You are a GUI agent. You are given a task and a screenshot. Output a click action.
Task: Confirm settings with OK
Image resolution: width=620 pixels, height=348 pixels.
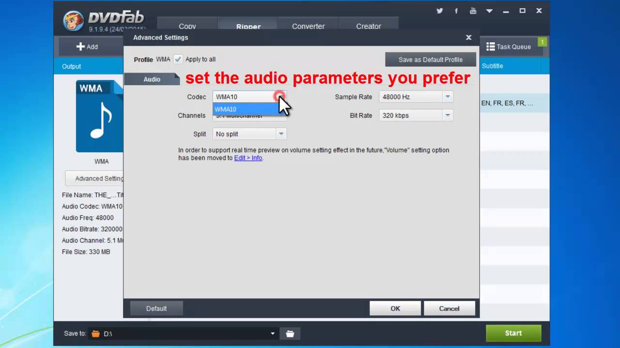(x=395, y=308)
